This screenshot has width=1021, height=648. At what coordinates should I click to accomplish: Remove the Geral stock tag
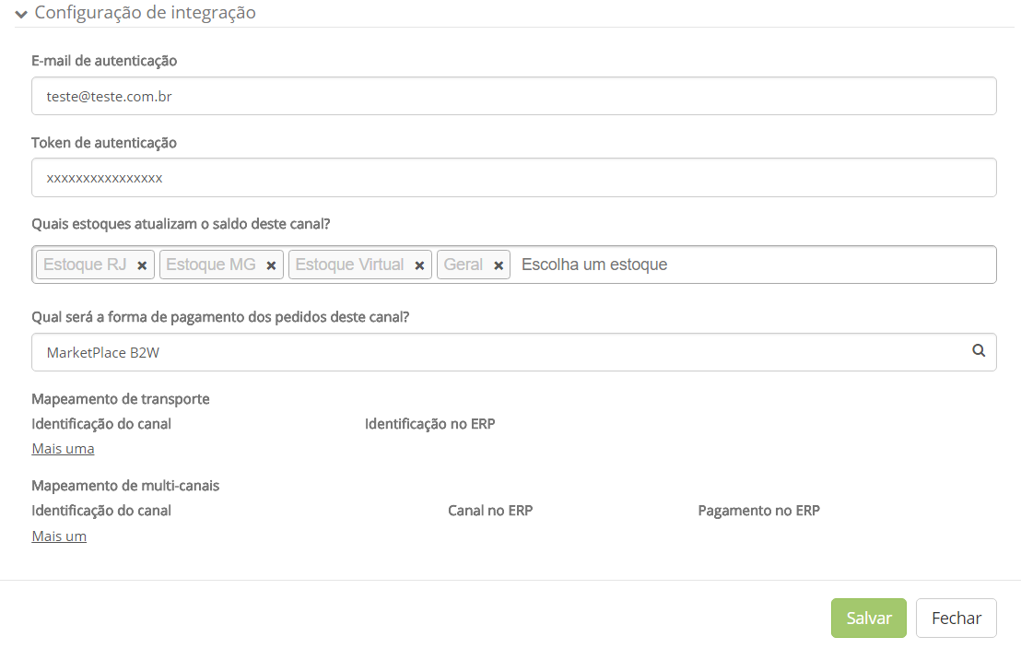(499, 265)
